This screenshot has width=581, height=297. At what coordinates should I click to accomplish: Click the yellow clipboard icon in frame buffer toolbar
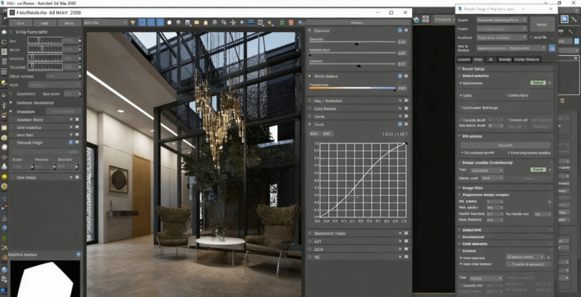tap(206, 23)
